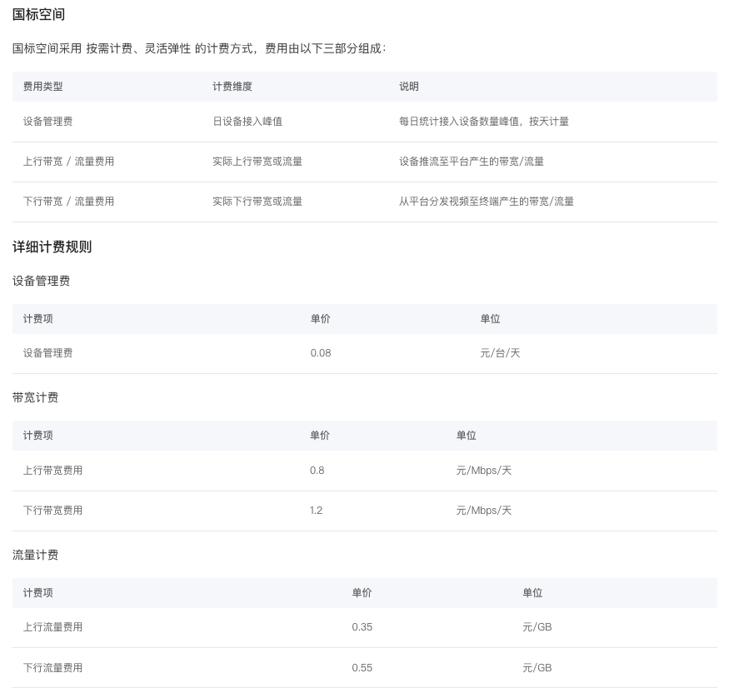Select the 费用类型 column header
The height and width of the screenshot is (698, 739).
(42, 87)
